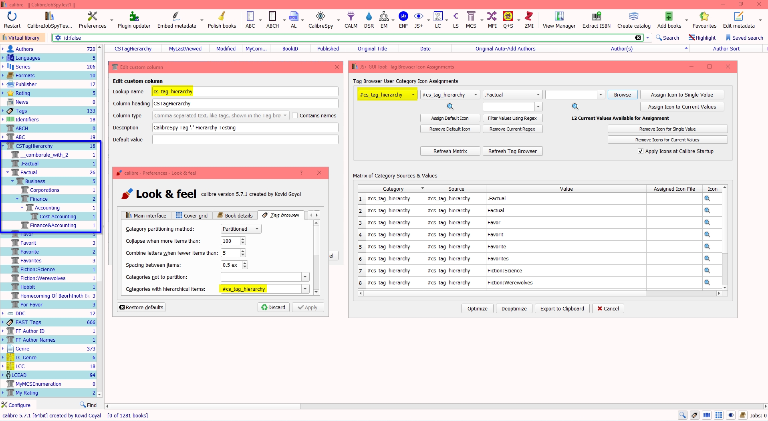The width and height of the screenshot is (768, 421).
Task: Click the Optimize button
Action: pyautogui.click(x=477, y=308)
